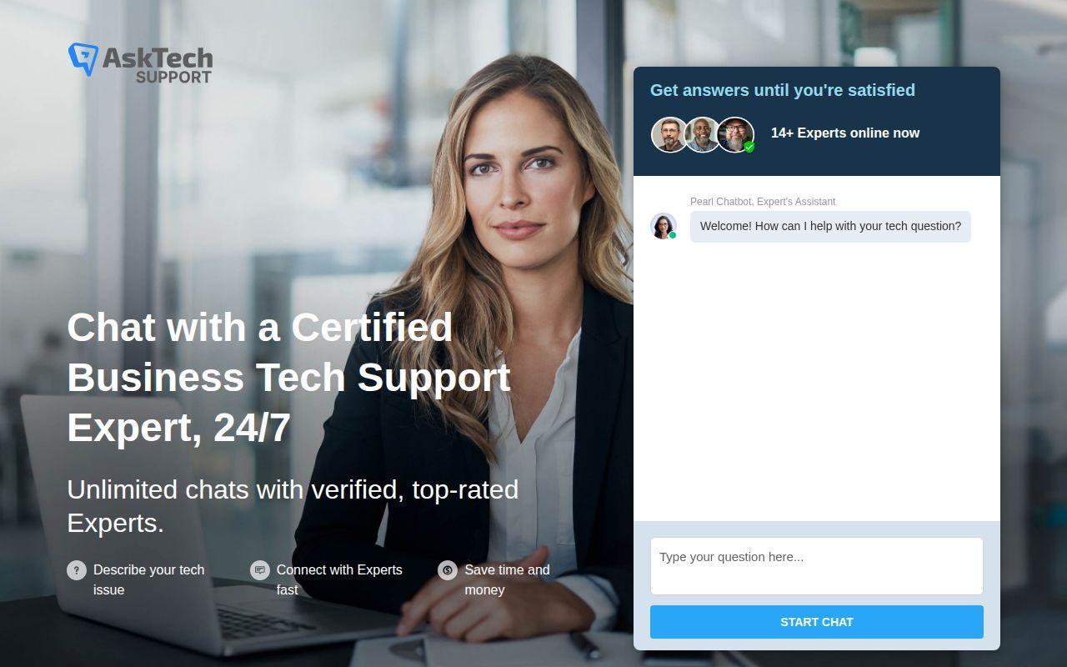Start the chat with START CHAT button

(x=817, y=622)
